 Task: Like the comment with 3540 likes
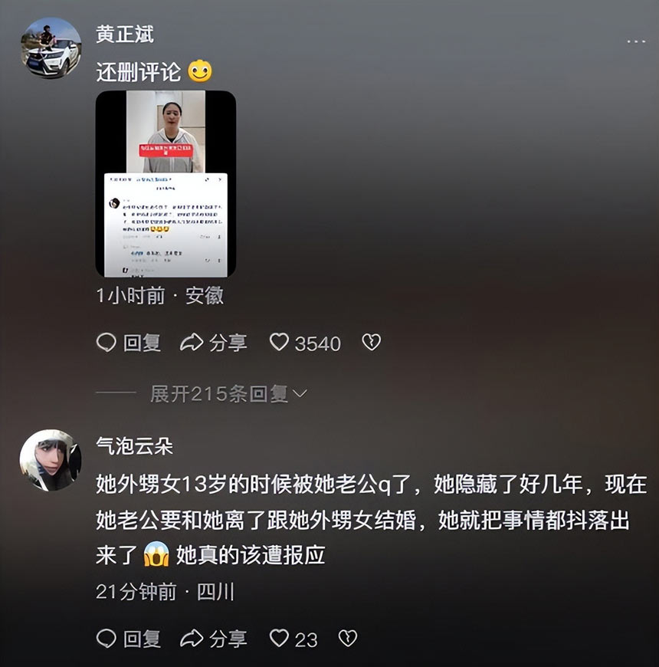(280, 342)
